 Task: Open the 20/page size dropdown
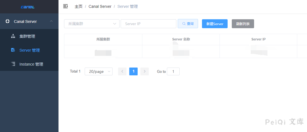point(98,71)
